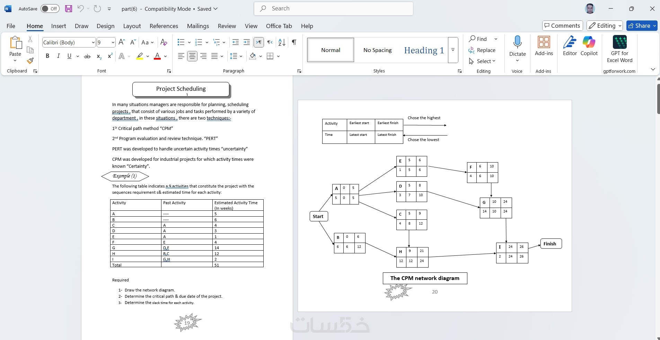Toggle Show/Hide paragraph marks
Viewport: 660px width, 340px height.
[x=294, y=42]
